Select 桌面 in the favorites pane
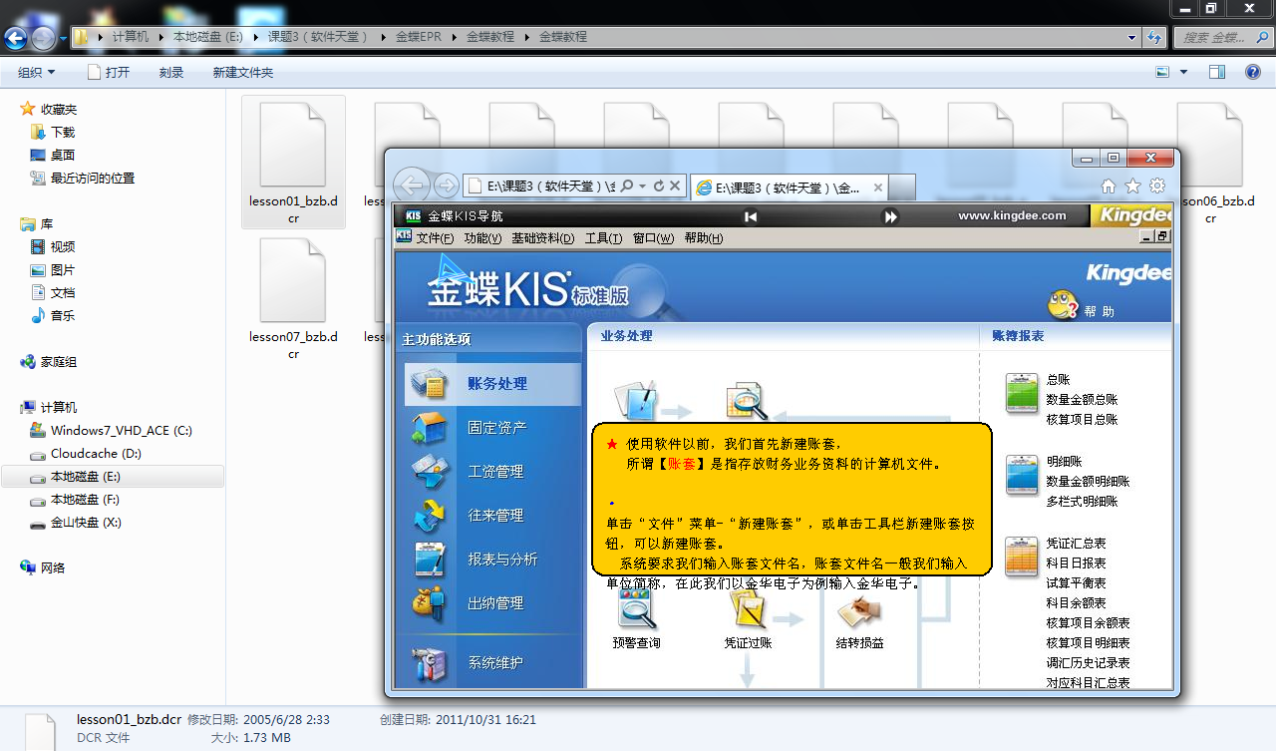The height and width of the screenshot is (751, 1276). (x=63, y=155)
